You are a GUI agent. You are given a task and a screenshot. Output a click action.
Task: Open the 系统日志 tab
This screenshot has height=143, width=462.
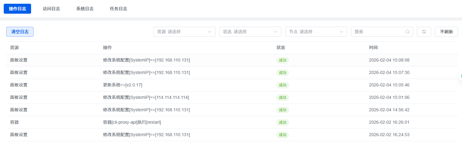point(85,9)
